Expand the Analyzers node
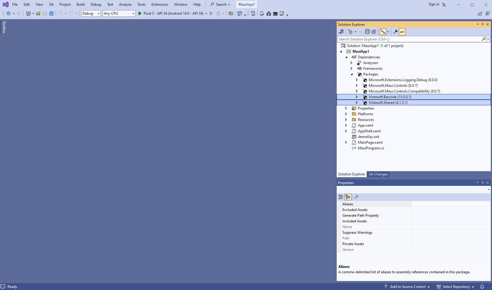 [352, 63]
